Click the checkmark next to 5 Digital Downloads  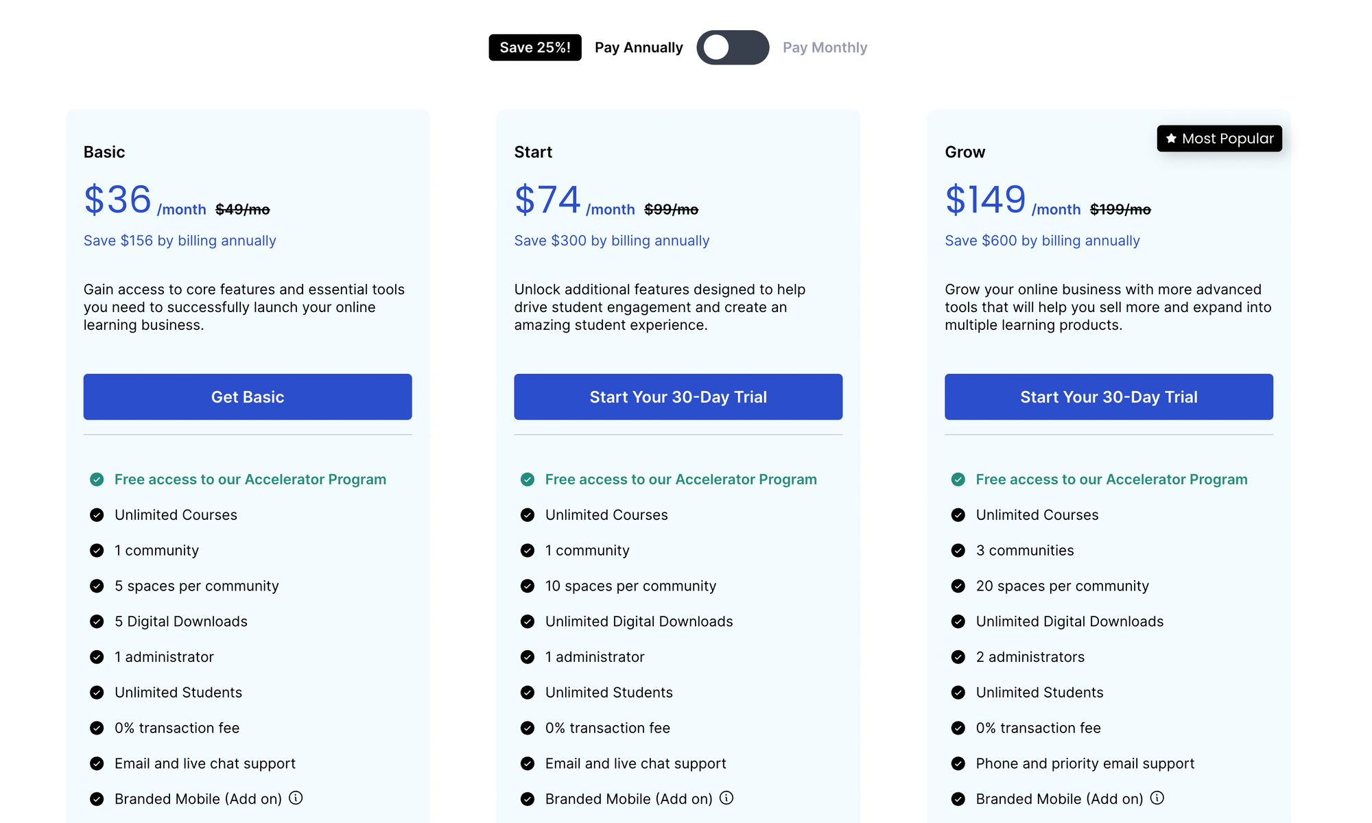(97, 621)
